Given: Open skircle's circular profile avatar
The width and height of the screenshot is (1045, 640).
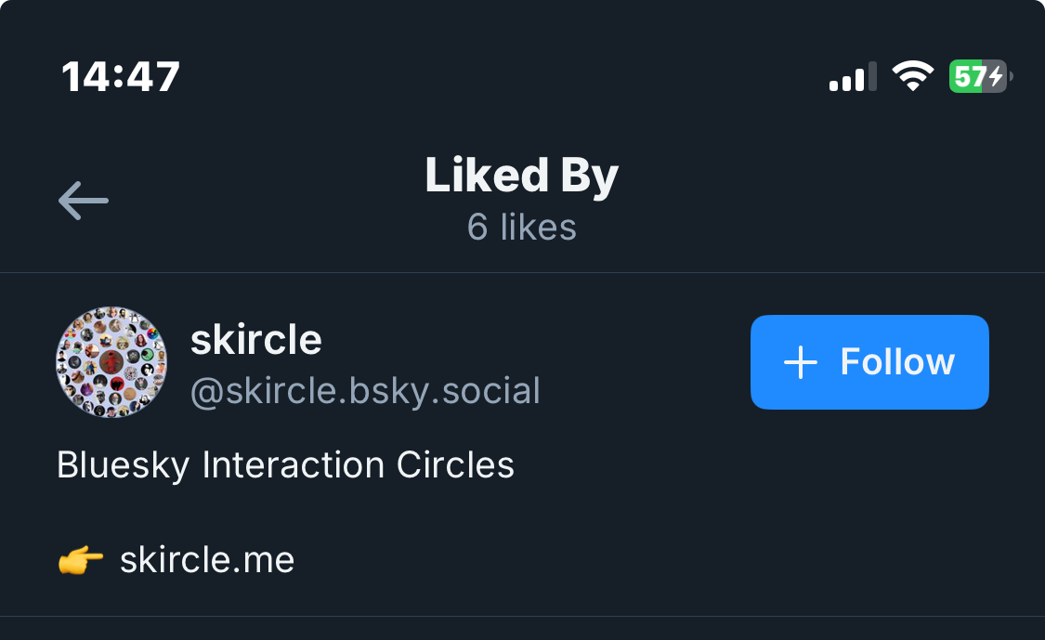Looking at the screenshot, I should (111, 362).
